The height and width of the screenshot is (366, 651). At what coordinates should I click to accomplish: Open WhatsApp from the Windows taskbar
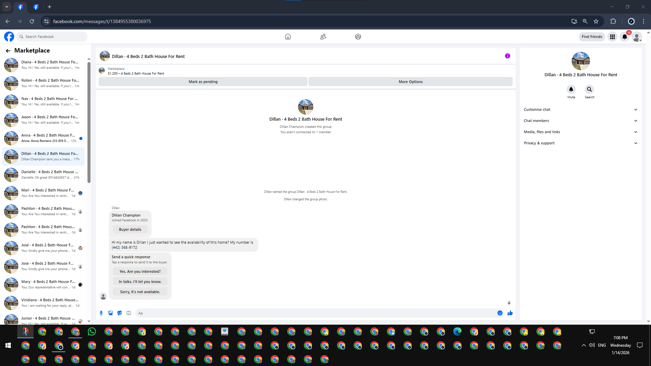tap(92, 332)
